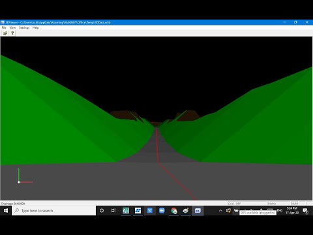This screenshot has height=235, width=313.
Task: Click the Cortana circle icon
Action: coord(102,211)
